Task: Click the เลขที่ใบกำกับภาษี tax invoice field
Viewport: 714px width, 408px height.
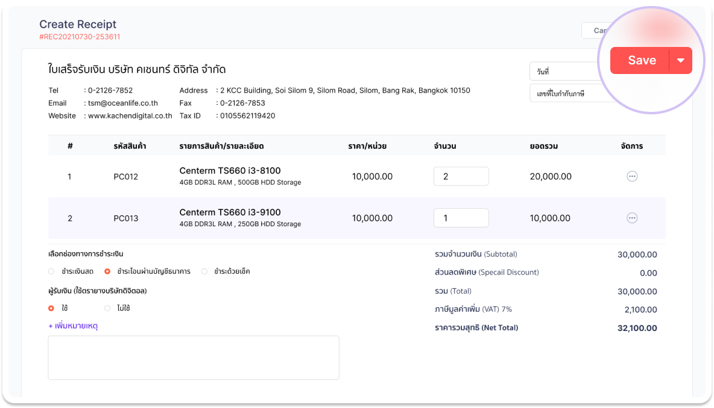Action: [x=564, y=94]
